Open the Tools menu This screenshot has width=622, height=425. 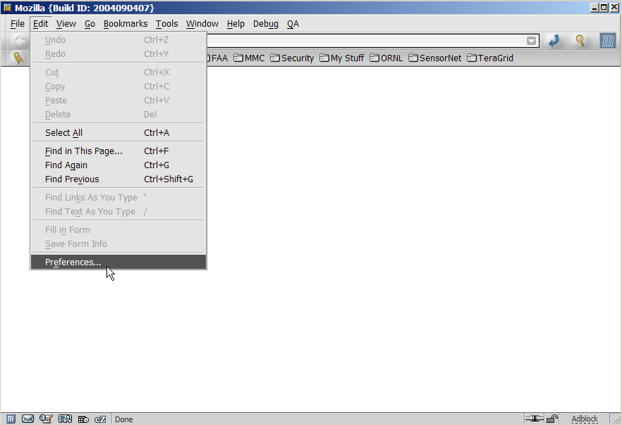166,24
